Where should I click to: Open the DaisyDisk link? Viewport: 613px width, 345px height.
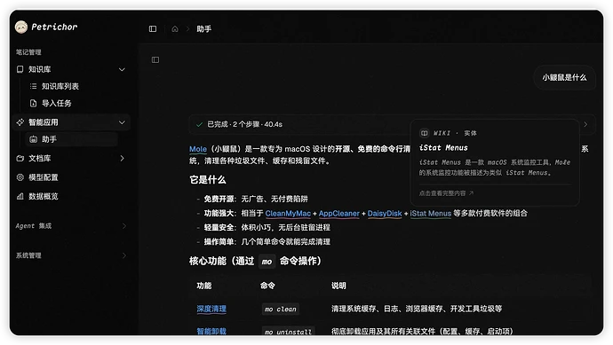tap(385, 214)
